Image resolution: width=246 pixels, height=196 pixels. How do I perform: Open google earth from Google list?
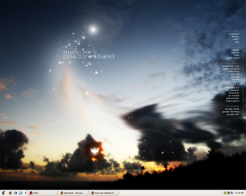[232, 109]
